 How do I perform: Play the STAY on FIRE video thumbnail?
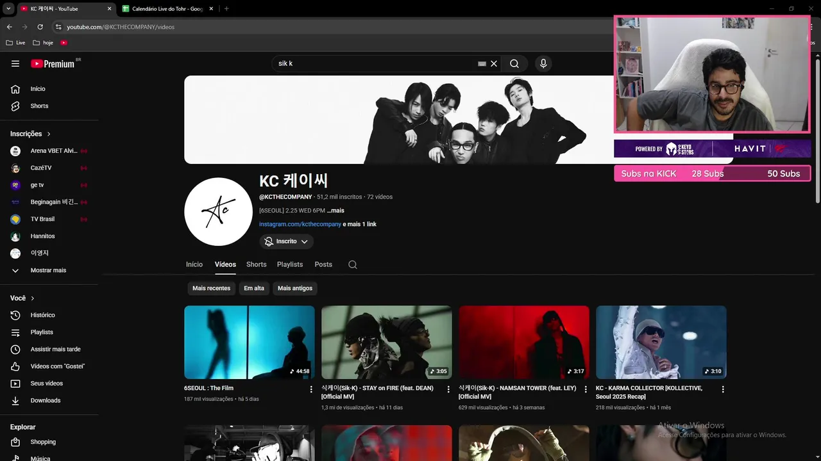(x=387, y=342)
